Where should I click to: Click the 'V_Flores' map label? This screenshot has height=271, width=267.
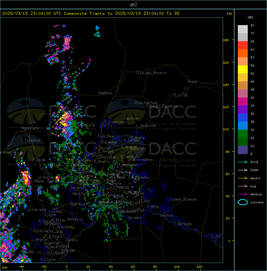[48, 259]
